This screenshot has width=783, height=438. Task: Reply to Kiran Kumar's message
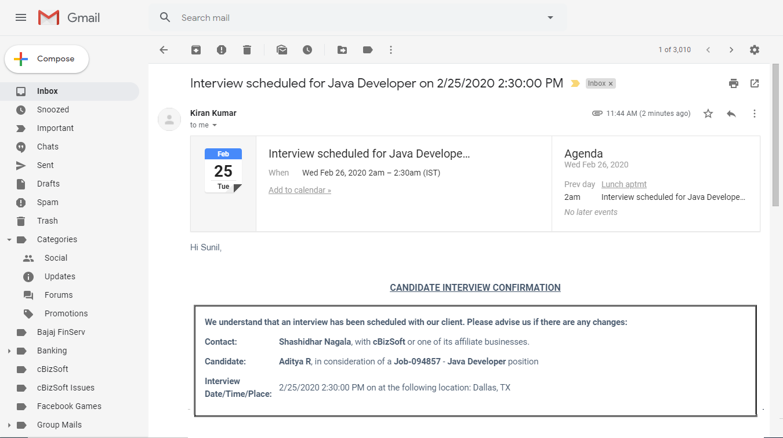[x=731, y=114]
